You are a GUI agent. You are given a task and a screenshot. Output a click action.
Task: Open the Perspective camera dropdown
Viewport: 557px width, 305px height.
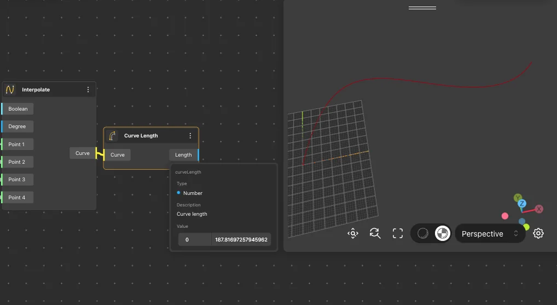(490, 234)
